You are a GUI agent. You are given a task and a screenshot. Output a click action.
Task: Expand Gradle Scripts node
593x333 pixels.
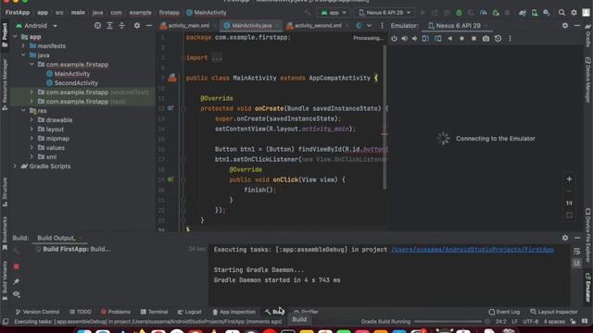coord(15,166)
